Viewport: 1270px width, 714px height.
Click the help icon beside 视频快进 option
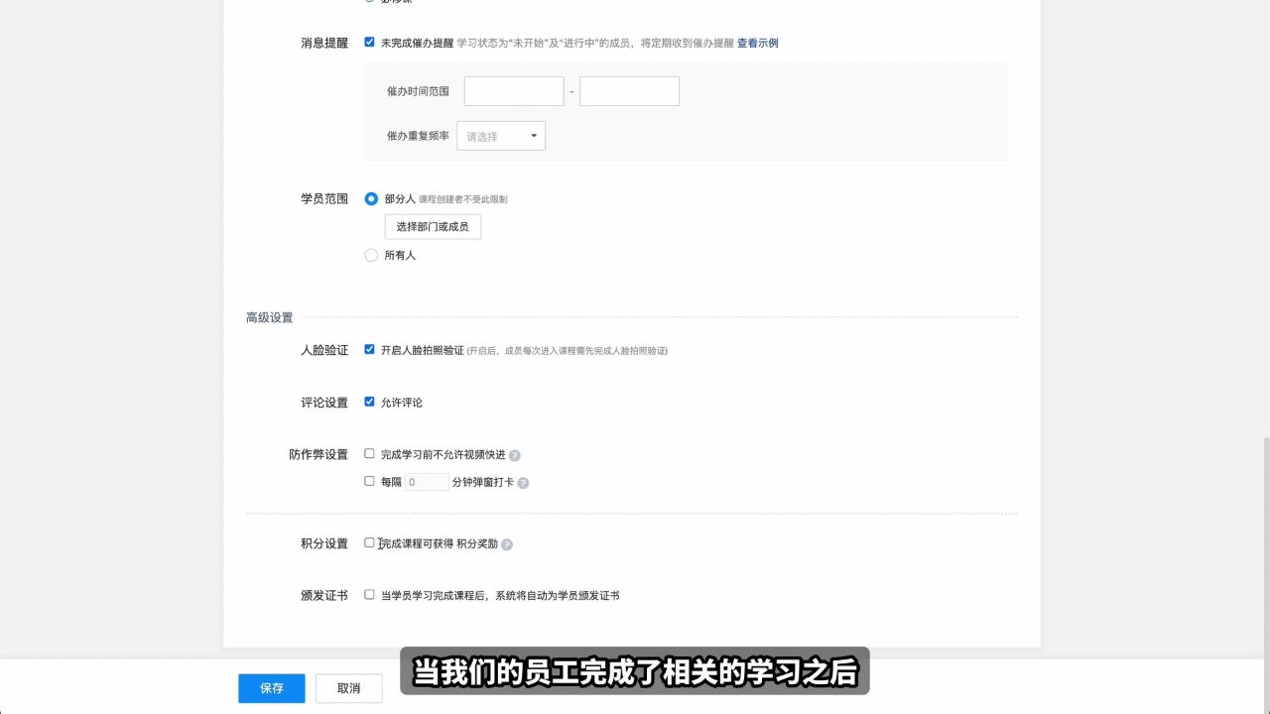coord(515,455)
